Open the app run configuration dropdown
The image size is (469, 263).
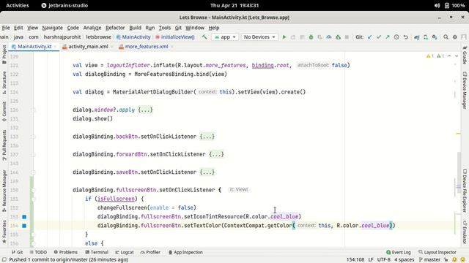click(225, 37)
